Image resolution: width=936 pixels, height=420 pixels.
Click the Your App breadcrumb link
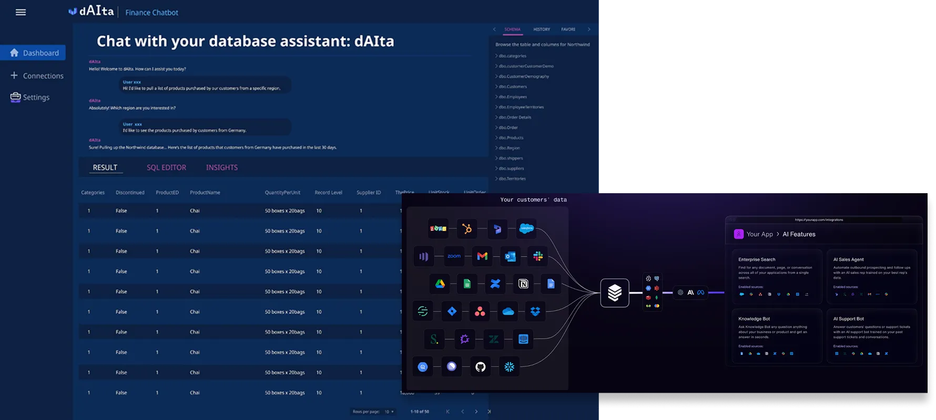click(760, 234)
